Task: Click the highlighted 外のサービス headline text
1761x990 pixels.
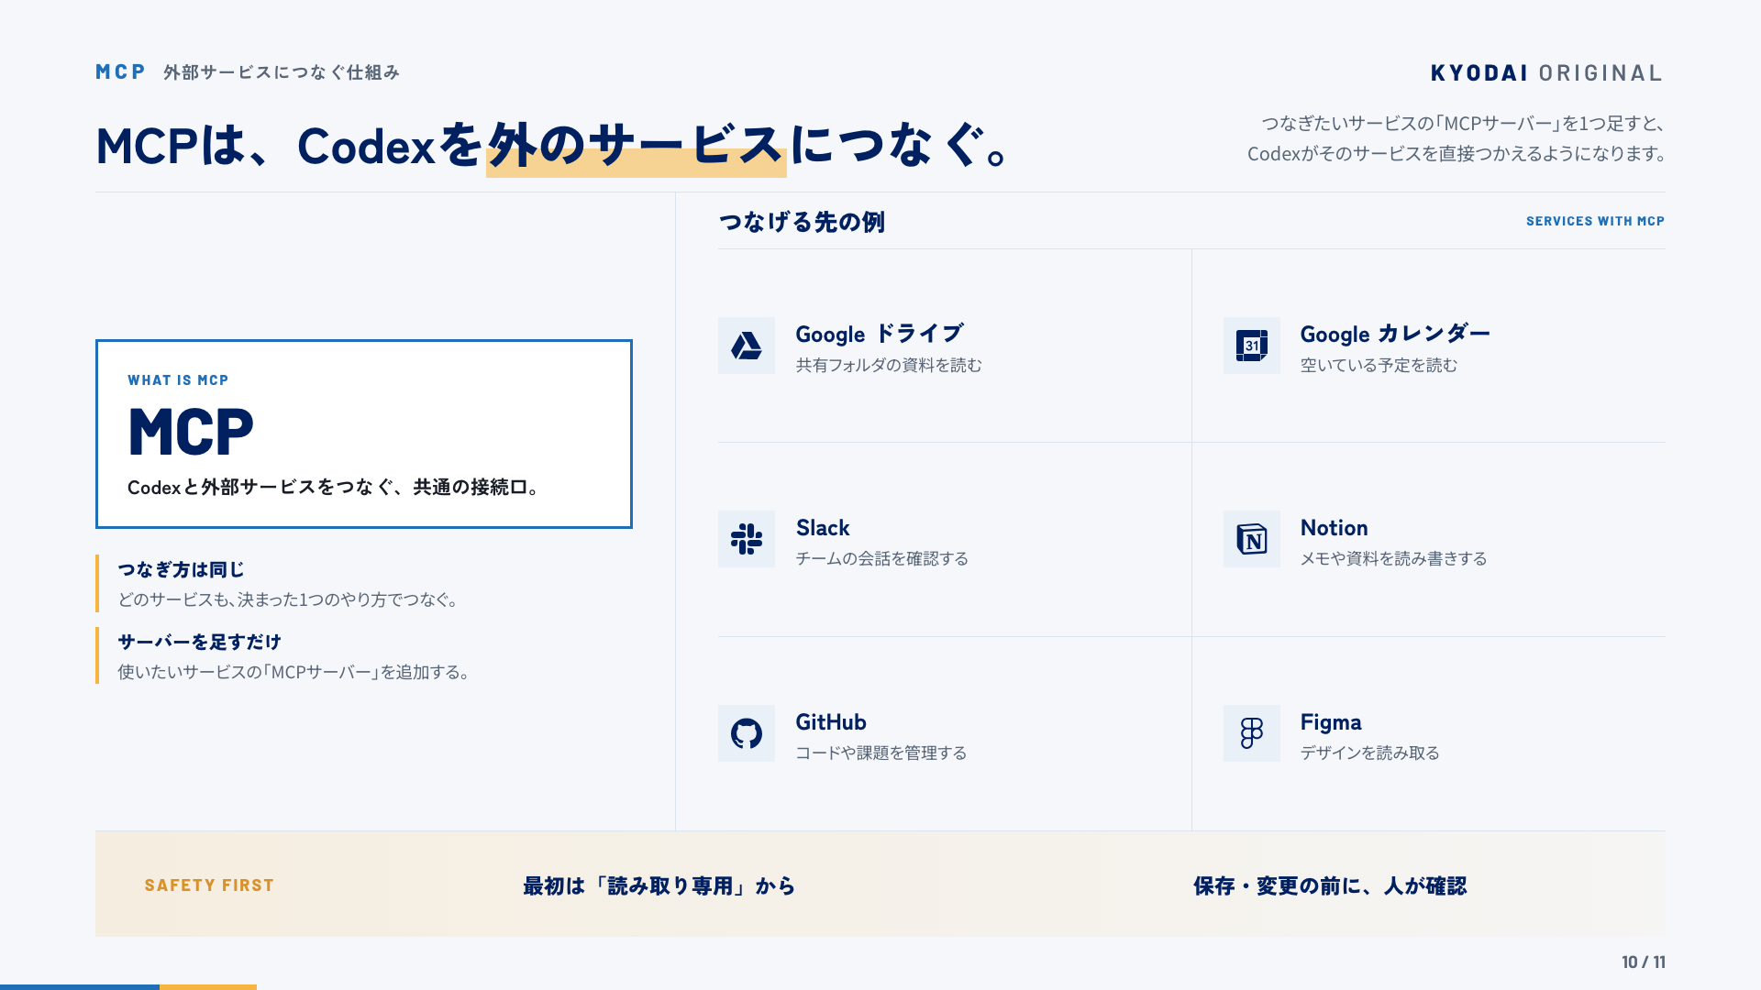Action: pos(636,147)
